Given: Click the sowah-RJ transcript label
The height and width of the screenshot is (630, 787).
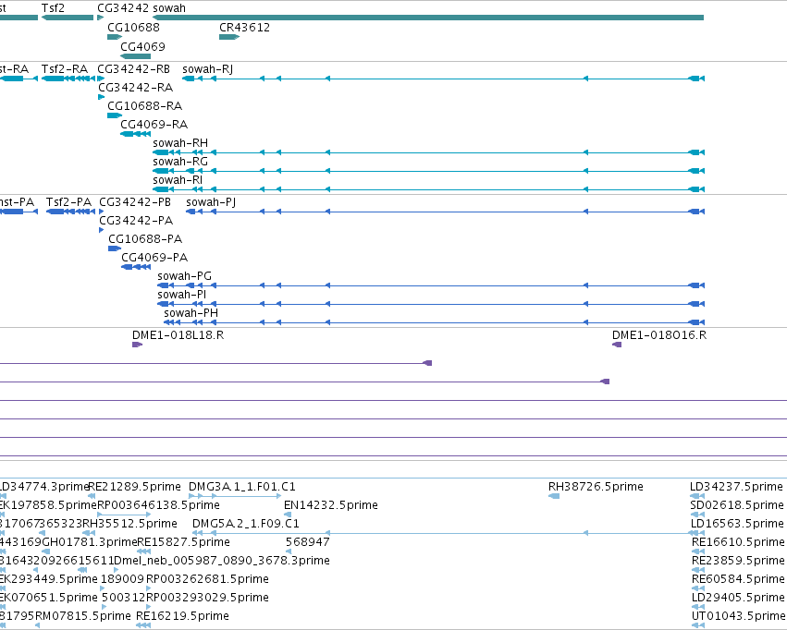Looking at the screenshot, I should (207, 68).
